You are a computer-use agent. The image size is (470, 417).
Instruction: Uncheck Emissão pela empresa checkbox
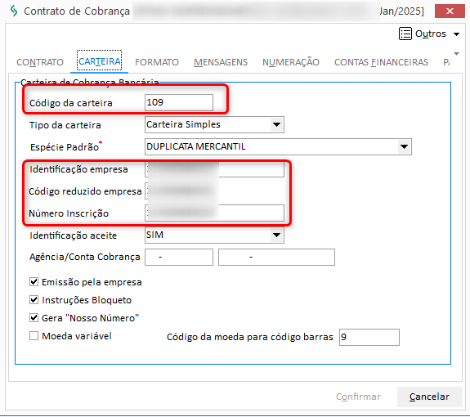[x=34, y=282]
